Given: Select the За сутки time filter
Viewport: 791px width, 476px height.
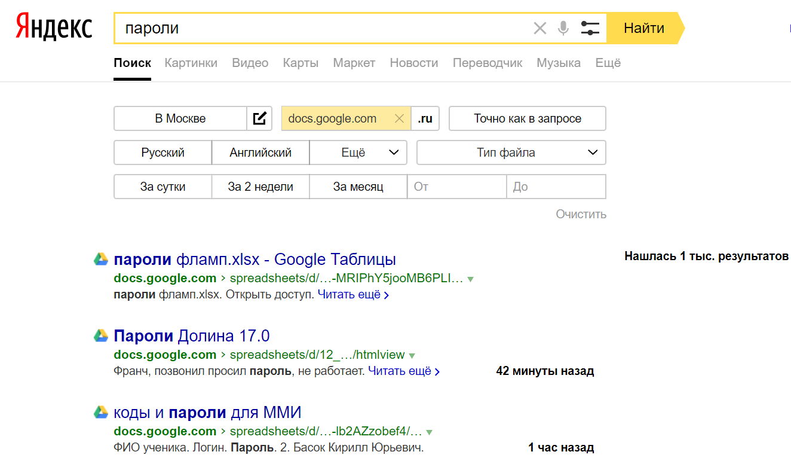Looking at the screenshot, I should click(x=163, y=187).
